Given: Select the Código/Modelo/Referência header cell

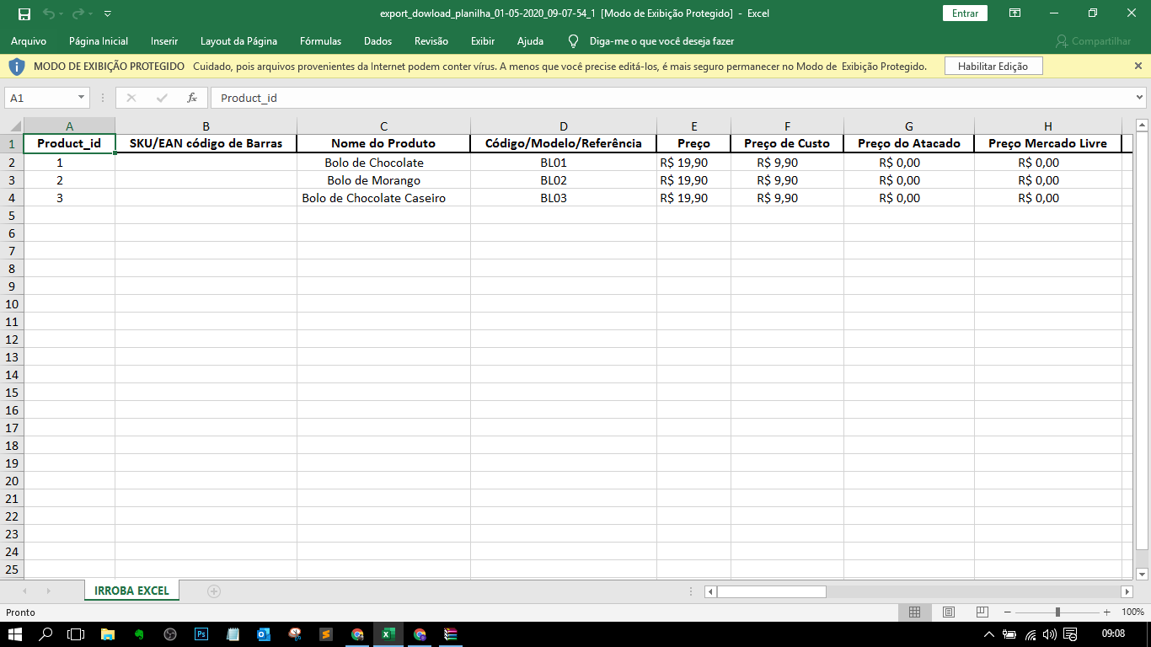Looking at the screenshot, I should 564,143.
